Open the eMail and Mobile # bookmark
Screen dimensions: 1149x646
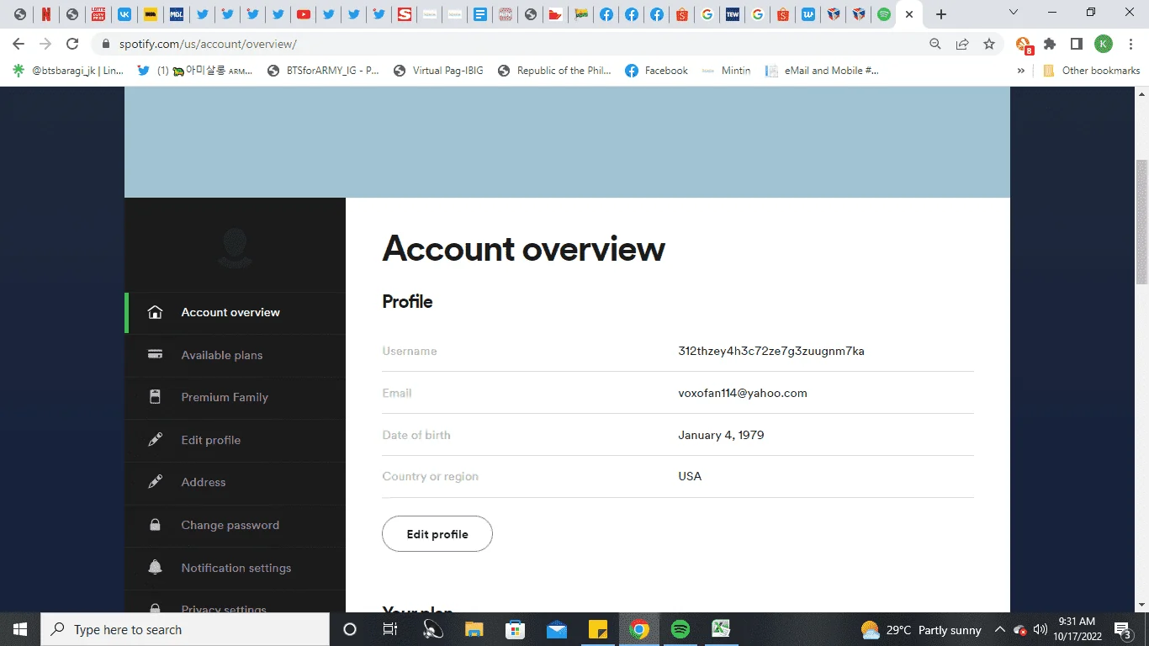[x=822, y=71]
